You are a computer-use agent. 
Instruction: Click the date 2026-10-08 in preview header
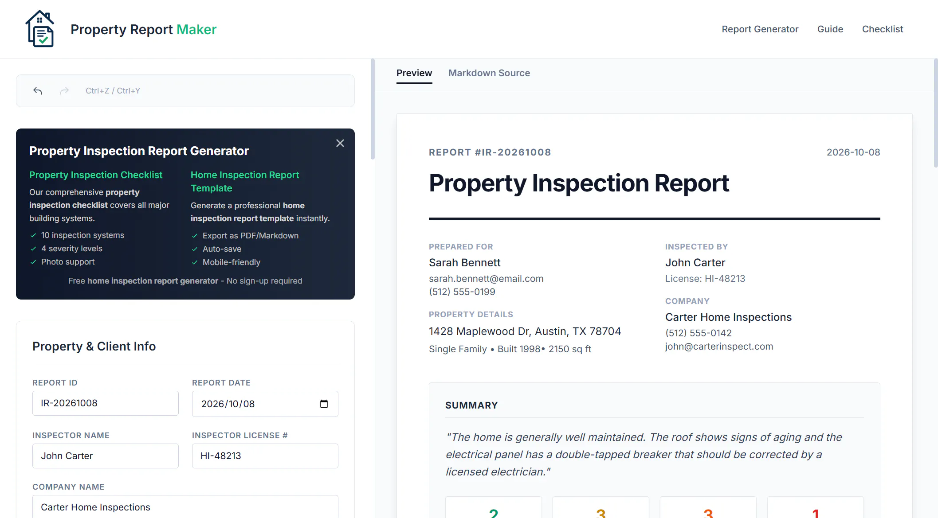[853, 152]
